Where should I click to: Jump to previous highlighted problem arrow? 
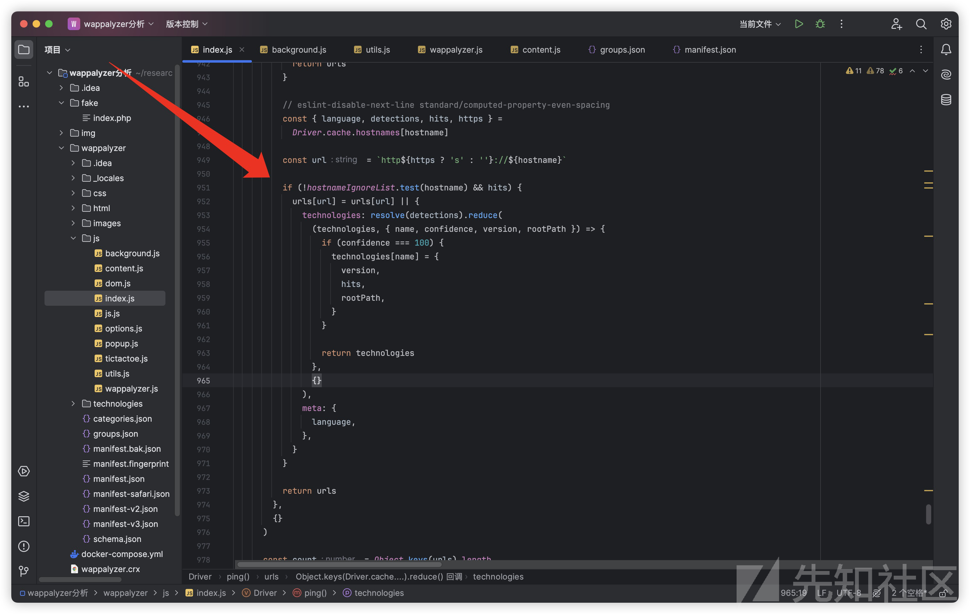912,71
